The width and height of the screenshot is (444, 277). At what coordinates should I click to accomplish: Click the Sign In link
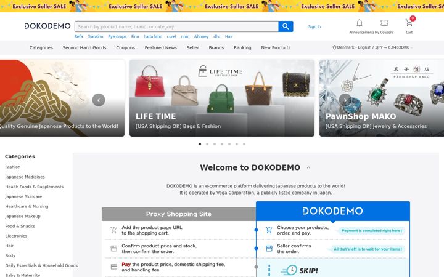pyautogui.click(x=314, y=26)
